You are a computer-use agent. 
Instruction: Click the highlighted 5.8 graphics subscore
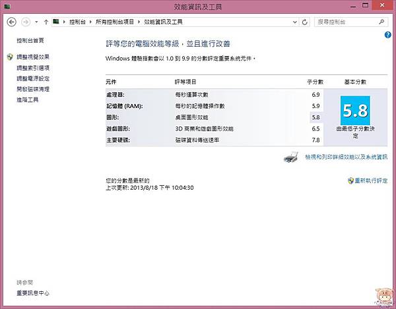(315, 117)
